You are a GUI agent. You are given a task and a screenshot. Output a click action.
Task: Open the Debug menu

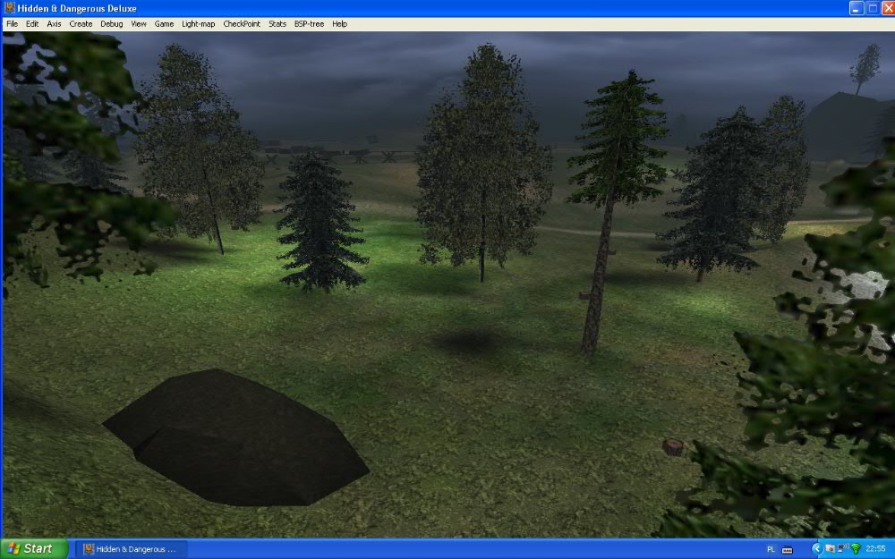point(111,24)
